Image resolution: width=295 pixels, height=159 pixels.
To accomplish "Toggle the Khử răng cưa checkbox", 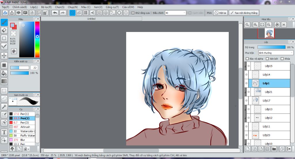I will tap(133, 13).
